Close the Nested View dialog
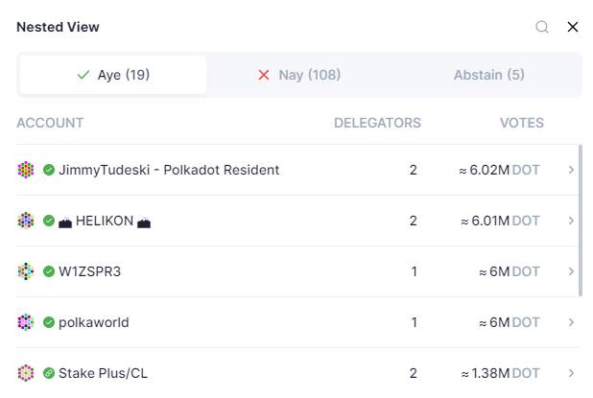 tap(573, 27)
